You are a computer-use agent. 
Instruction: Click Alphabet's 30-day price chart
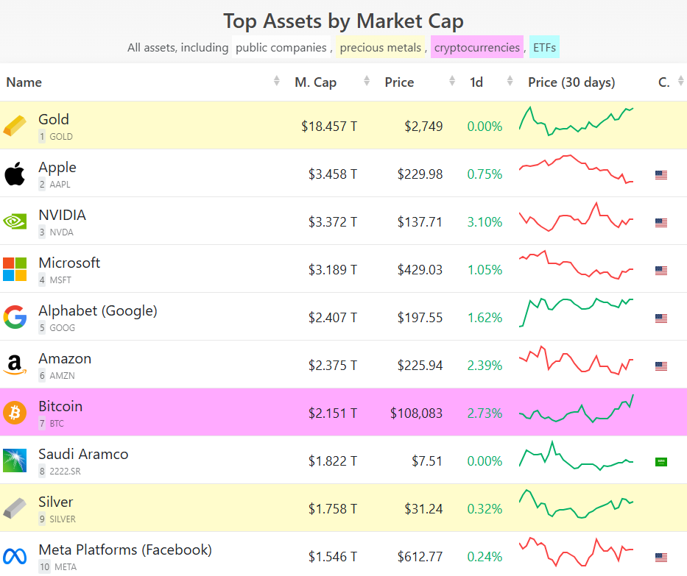click(576, 313)
